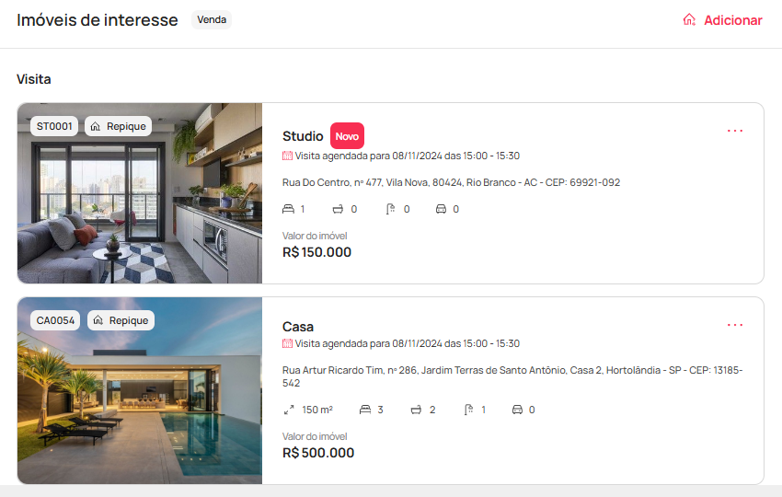Select the CA0054 code badge
Viewport: 782px width, 497px height.
pyautogui.click(x=55, y=320)
